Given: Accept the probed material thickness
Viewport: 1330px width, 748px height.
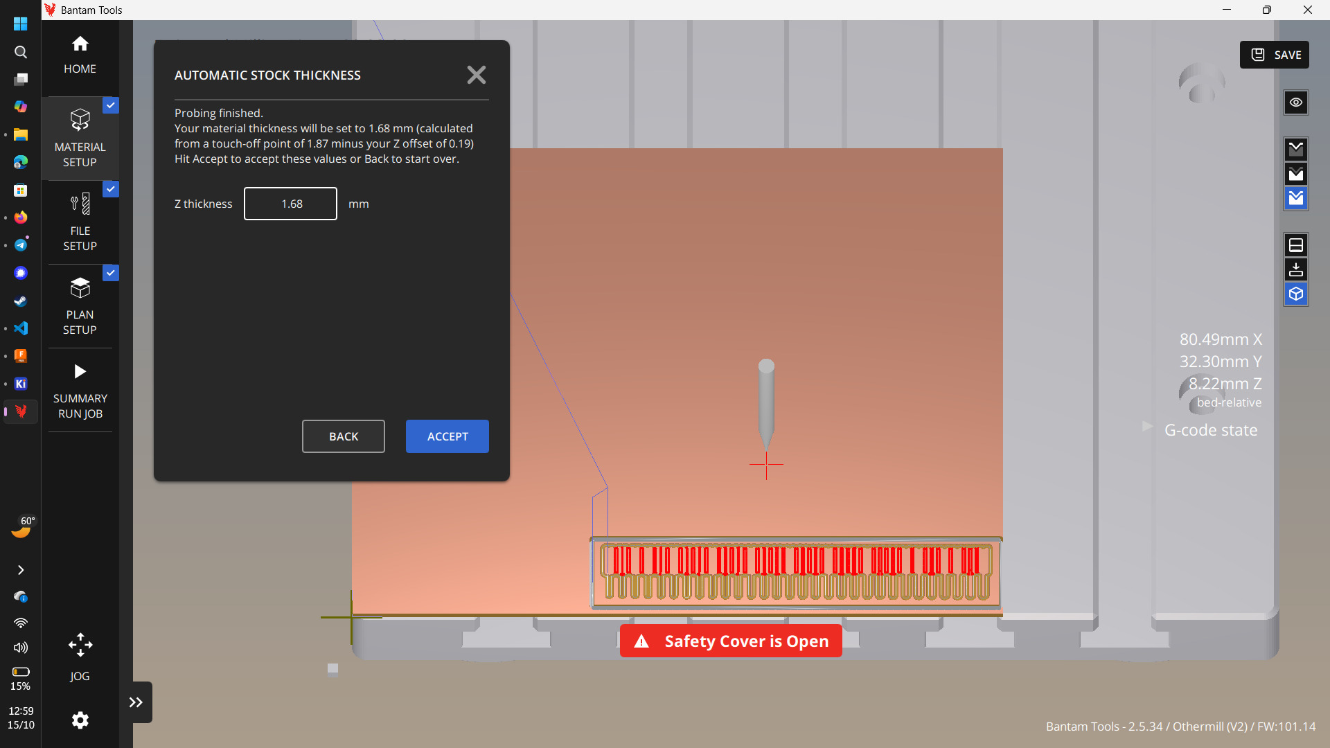Looking at the screenshot, I should 447,436.
